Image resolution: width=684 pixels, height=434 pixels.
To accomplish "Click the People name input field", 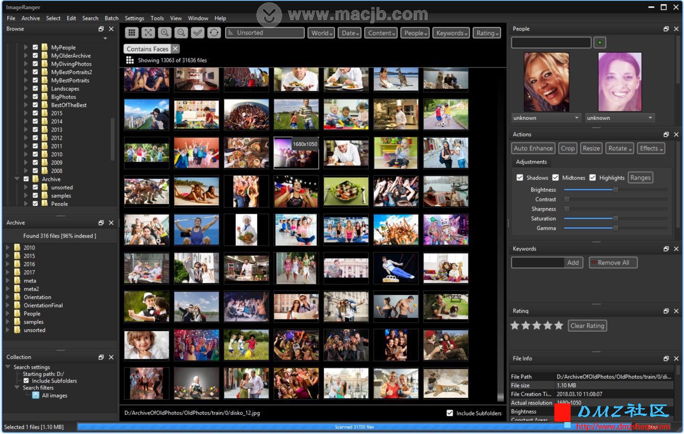I will point(551,43).
